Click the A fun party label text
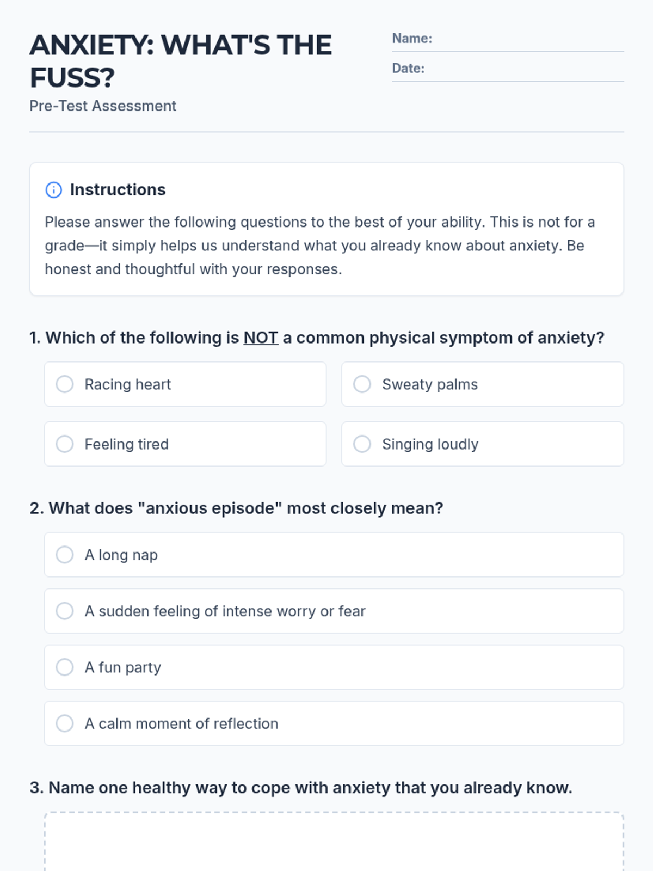 122,667
